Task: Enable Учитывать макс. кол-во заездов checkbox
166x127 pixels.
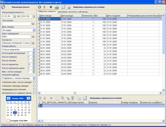Action: [x=34, y=82]
